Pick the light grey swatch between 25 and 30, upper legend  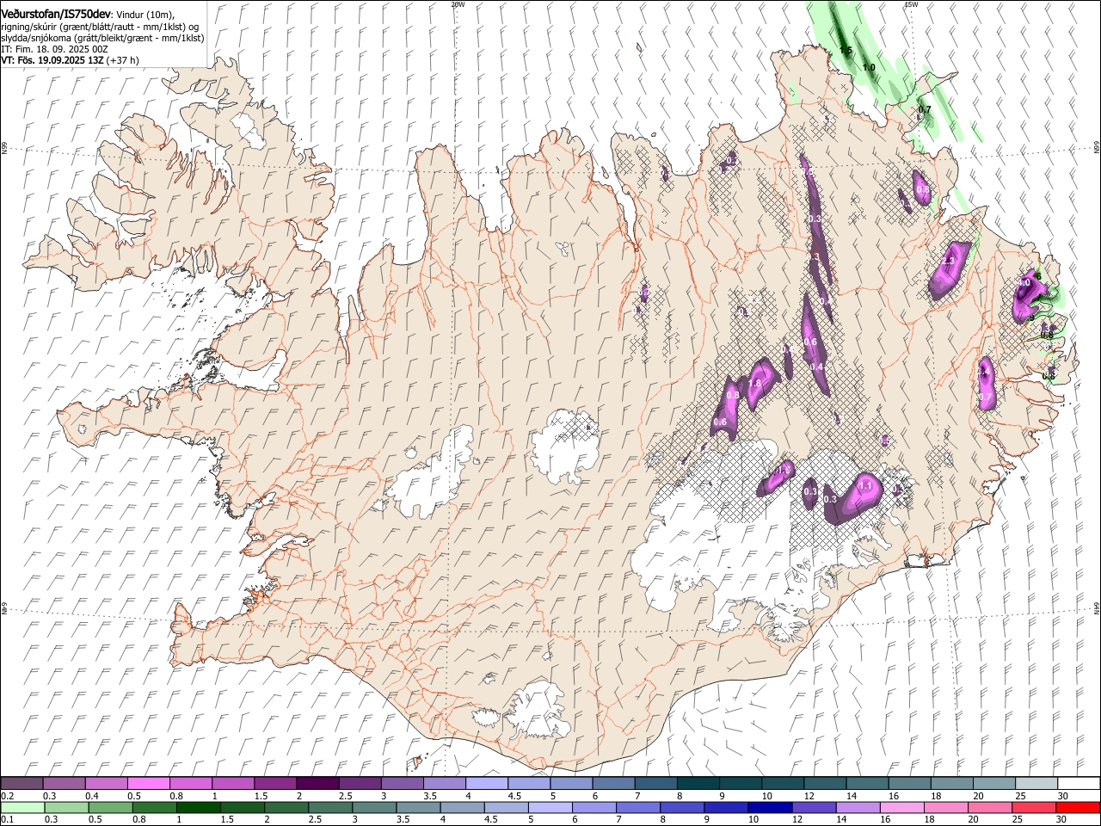(x=1036, y=783)
